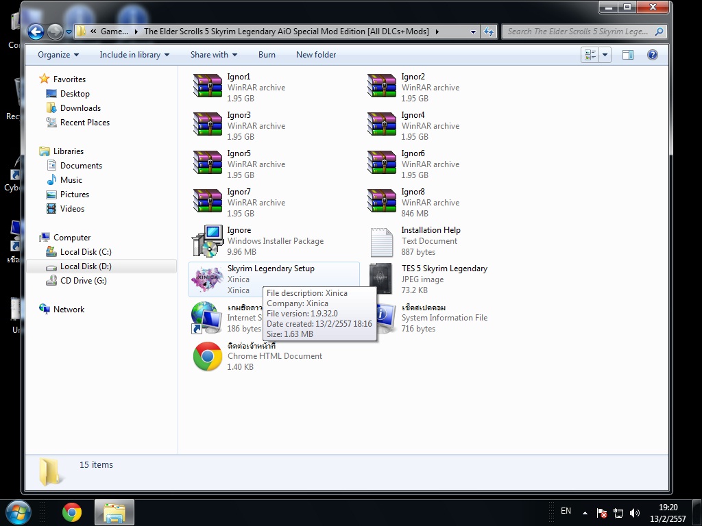Click the Change your view icon

[x=590, y=55]
